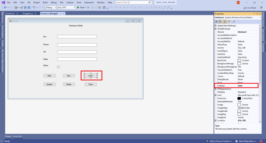Expand the Location property node
The width and height of the screenshot is (266, 143).
[216, 120]
